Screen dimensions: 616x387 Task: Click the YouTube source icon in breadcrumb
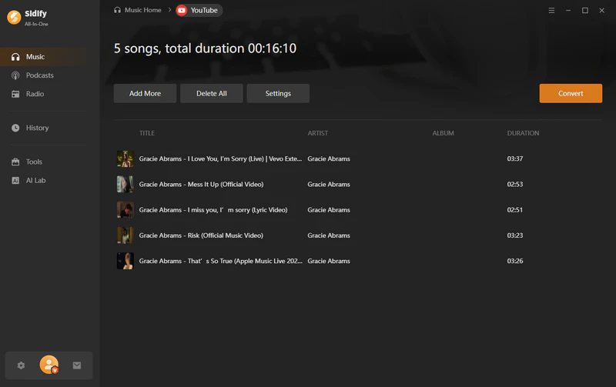181,10
